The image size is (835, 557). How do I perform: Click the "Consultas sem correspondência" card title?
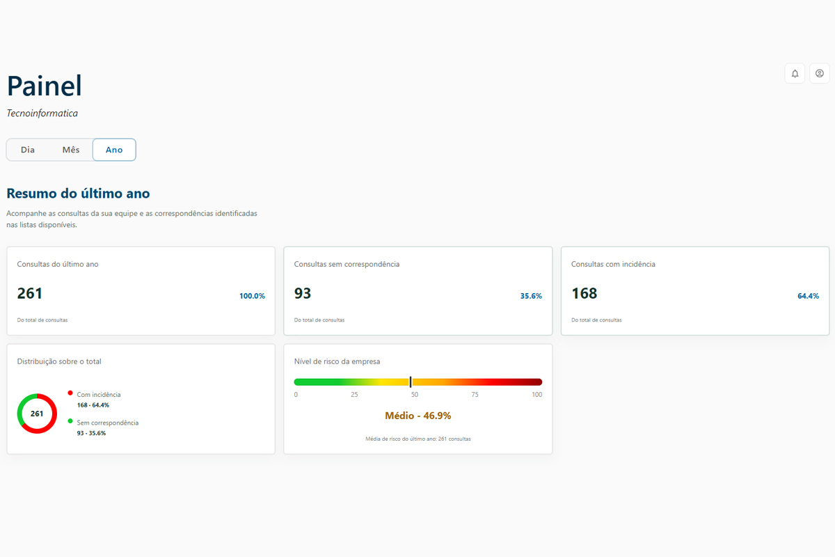click(x=347, y=264)
